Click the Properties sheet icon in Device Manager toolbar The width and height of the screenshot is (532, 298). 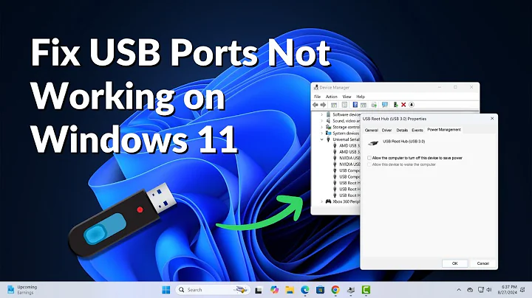pyautogui.click(x=344, y=105)
